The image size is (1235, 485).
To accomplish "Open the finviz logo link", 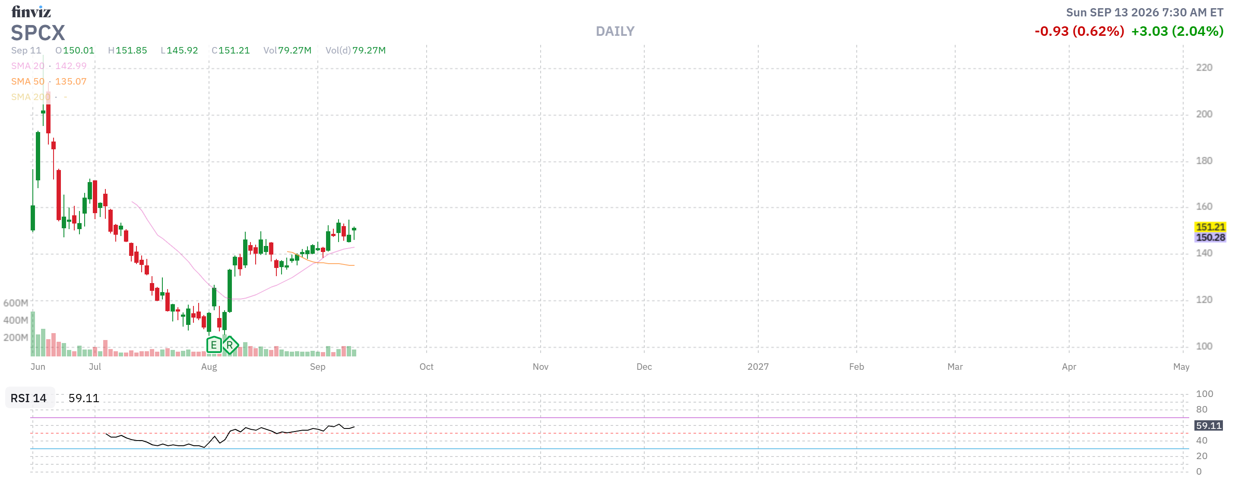I will (31, 12).
